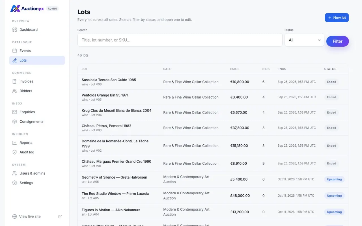This screenshot has width=362, height=226.
Task: Open The Red Studio Window lot row
Action: pyautogui.click(x=213, y=196)
